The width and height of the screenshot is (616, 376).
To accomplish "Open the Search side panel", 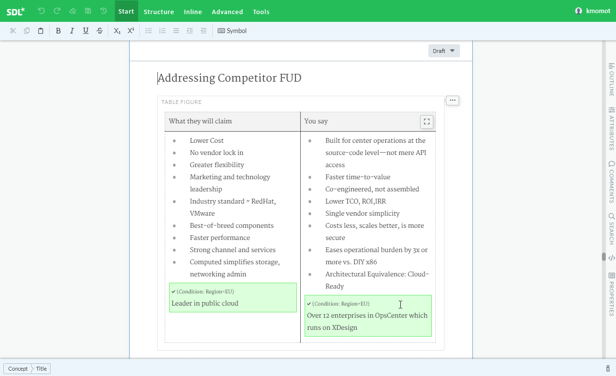I will click(x=612, y=228).
